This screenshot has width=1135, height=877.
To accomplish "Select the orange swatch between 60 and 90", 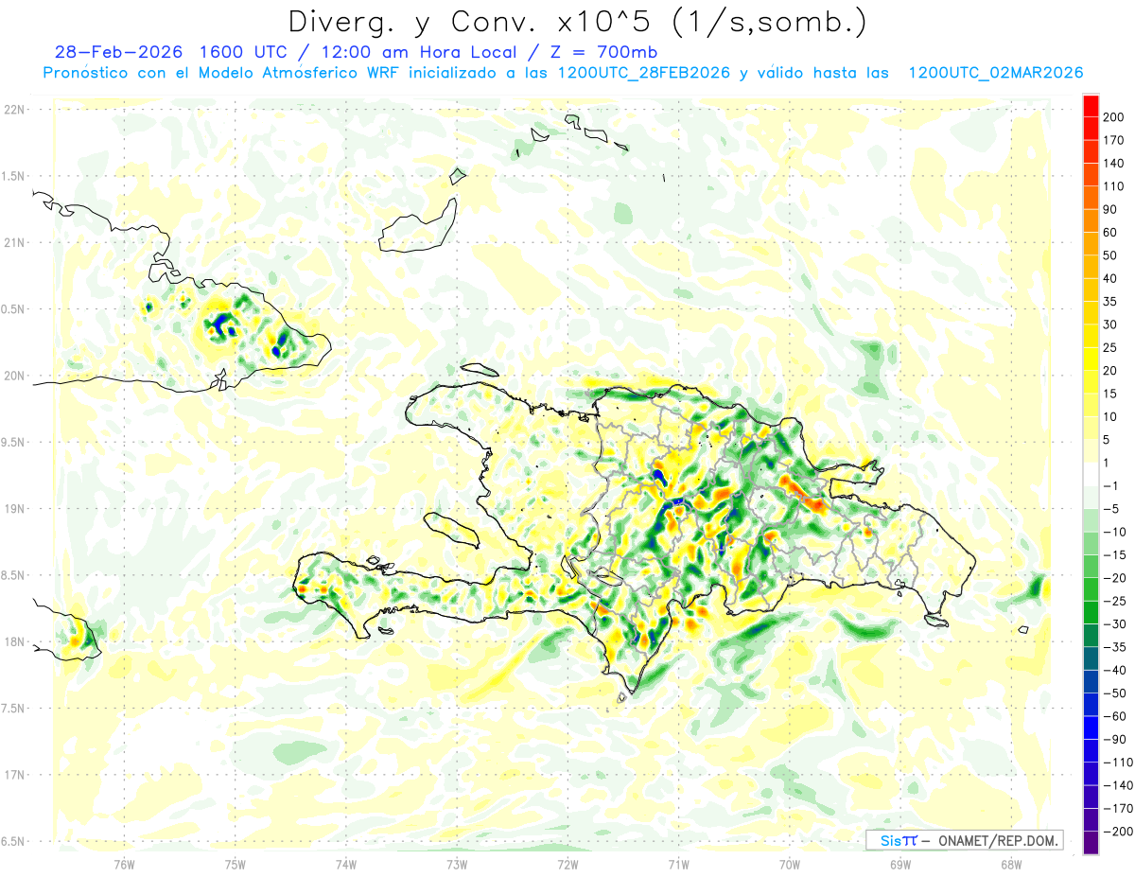I will [x=1091, y=220].
